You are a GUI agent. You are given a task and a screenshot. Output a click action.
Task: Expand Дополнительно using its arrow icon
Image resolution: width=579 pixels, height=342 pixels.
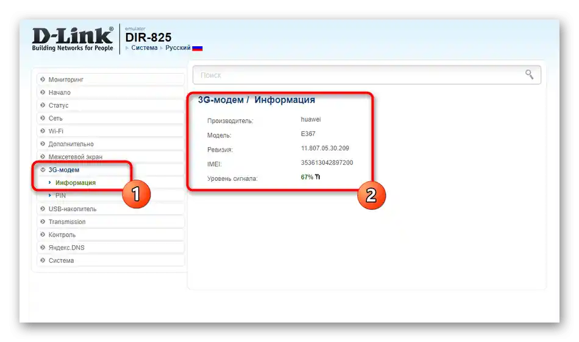[x=43, y=144]
